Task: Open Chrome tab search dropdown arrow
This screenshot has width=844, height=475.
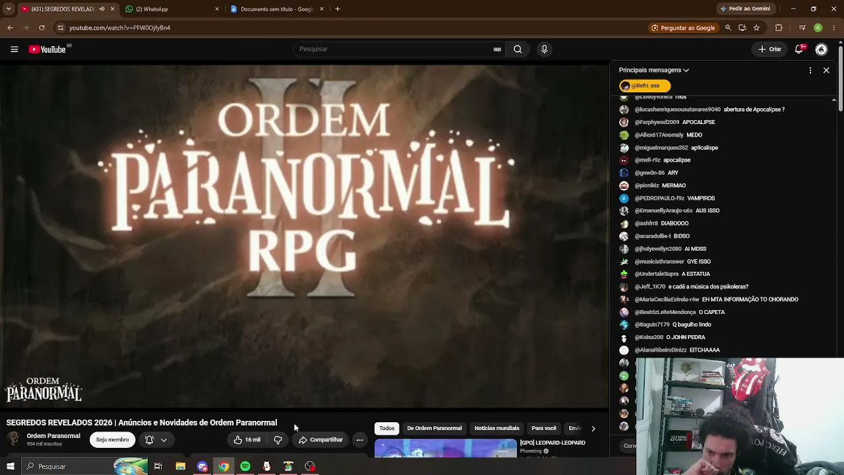Action: tap(9, 9)
